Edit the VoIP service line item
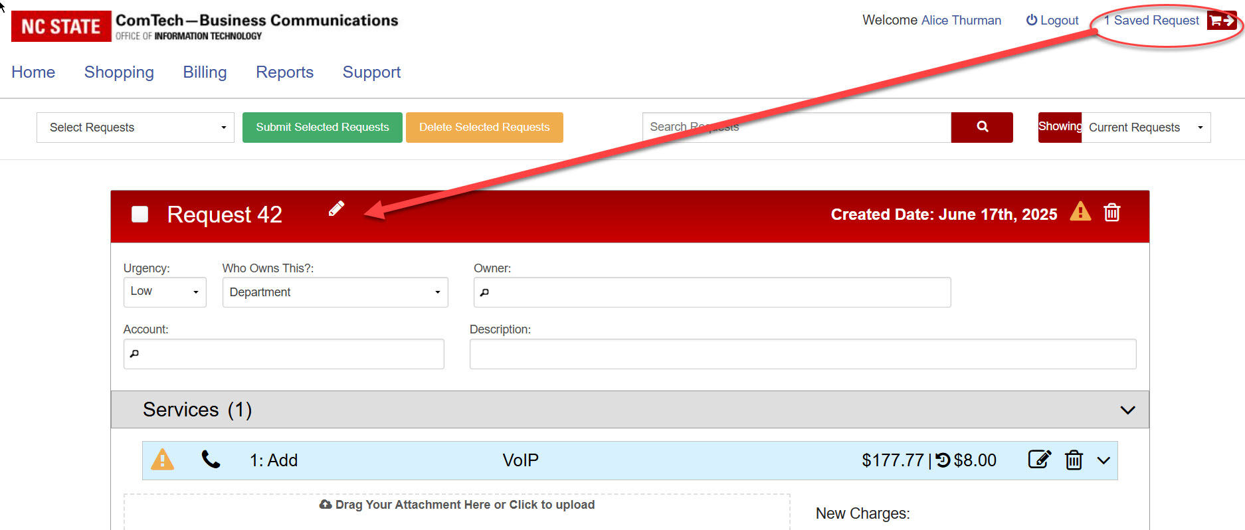The image size is (1245, 530). point(1039,460)
